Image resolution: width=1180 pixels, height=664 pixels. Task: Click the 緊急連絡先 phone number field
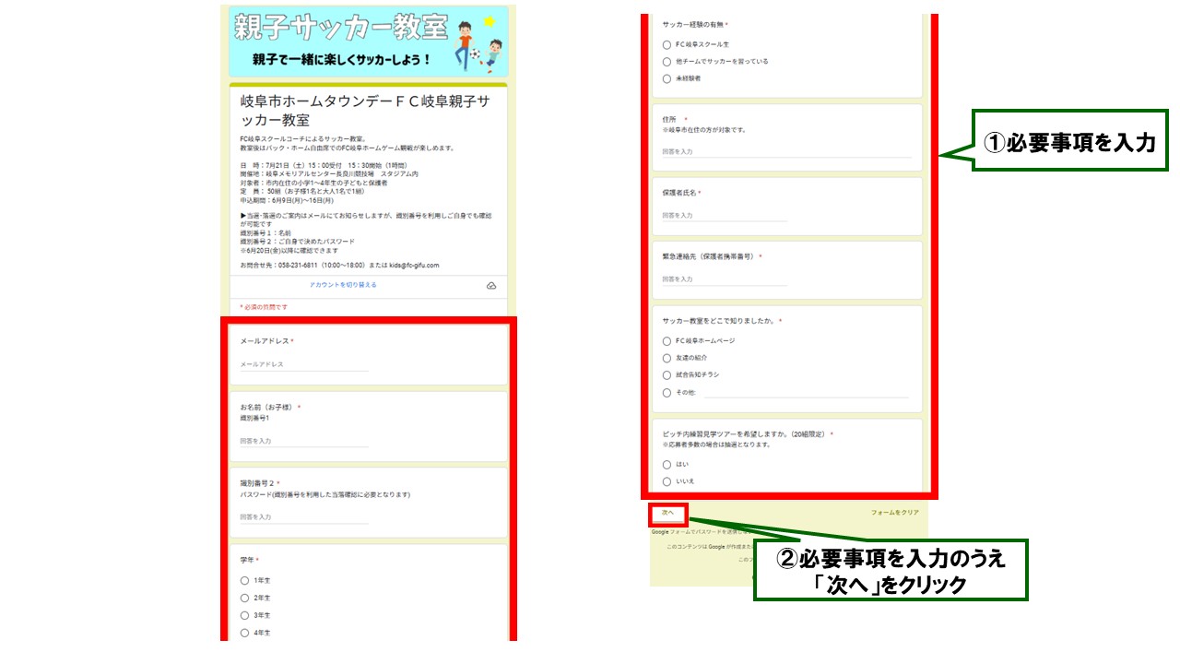coord(724,279)
